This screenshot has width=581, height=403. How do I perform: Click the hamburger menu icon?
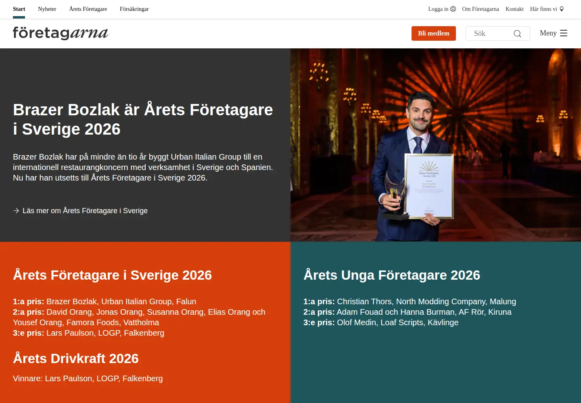[564, 33]
